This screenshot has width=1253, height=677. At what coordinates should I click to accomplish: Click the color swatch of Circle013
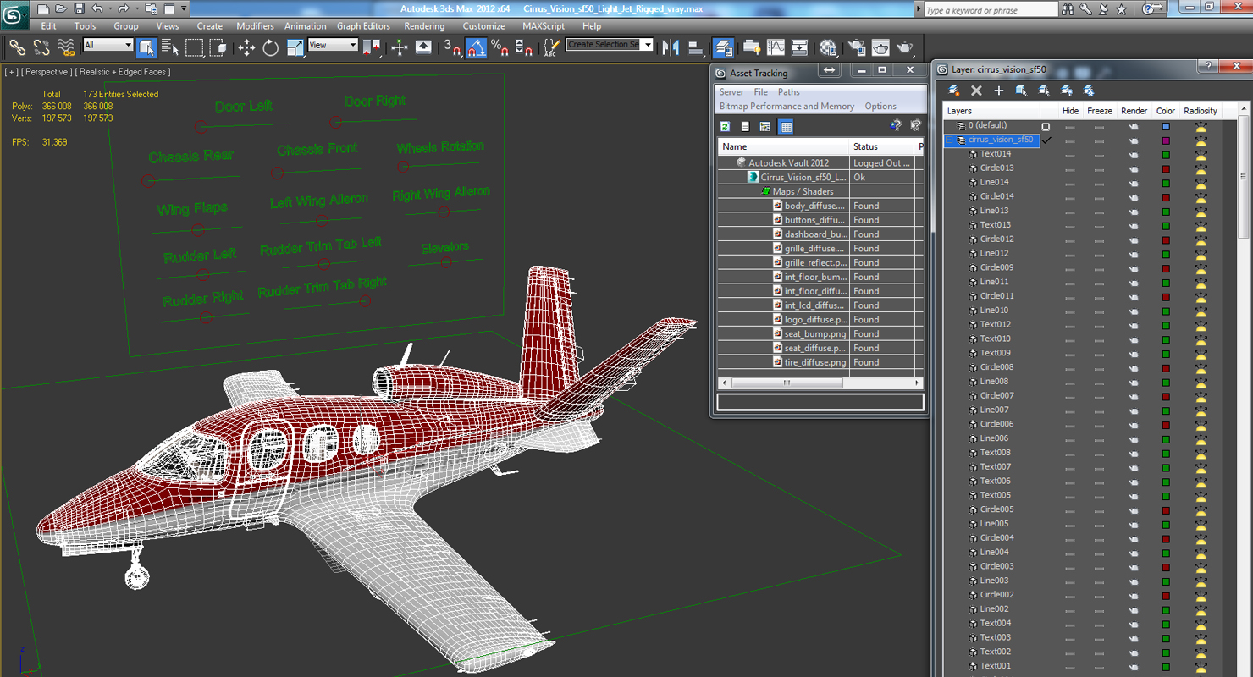[x=1166, y=168]
